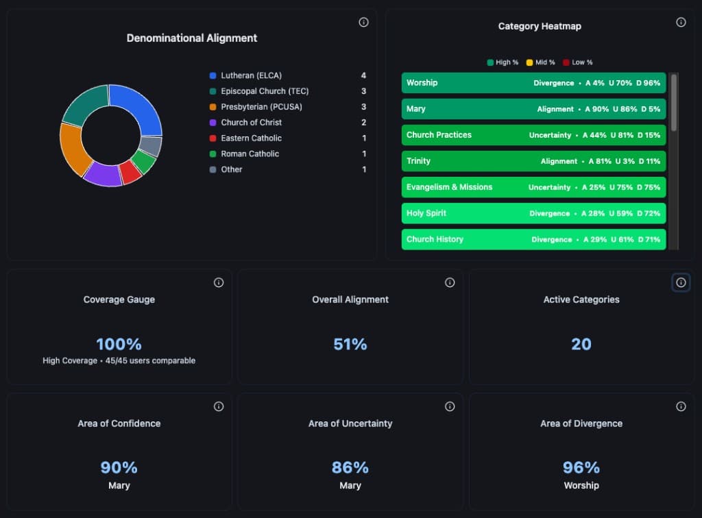Click Worship label under Area of Divergence
Image resolution: width=702 pixels, height=518 pixels.
[581, 485]
